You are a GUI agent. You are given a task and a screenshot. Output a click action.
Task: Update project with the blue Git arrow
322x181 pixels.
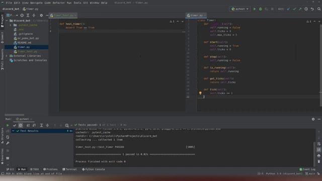click(x=288, y=9)
